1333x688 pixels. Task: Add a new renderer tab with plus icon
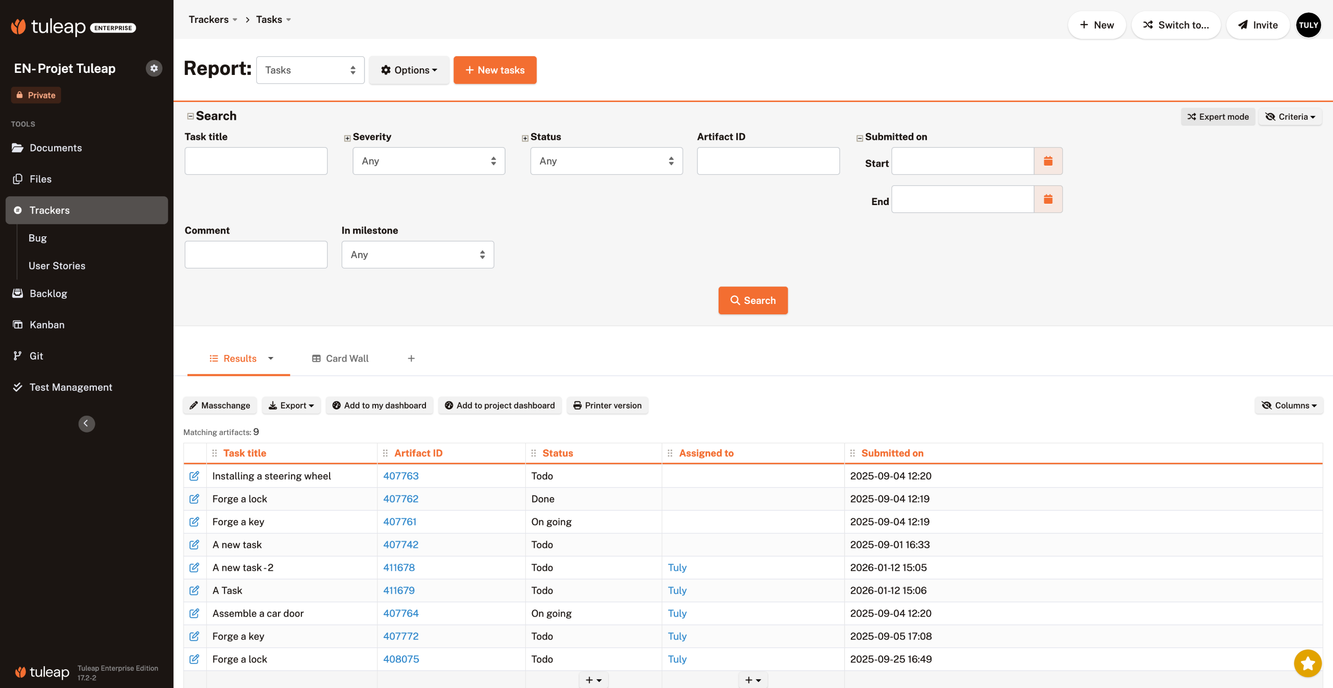click(411, 358)
